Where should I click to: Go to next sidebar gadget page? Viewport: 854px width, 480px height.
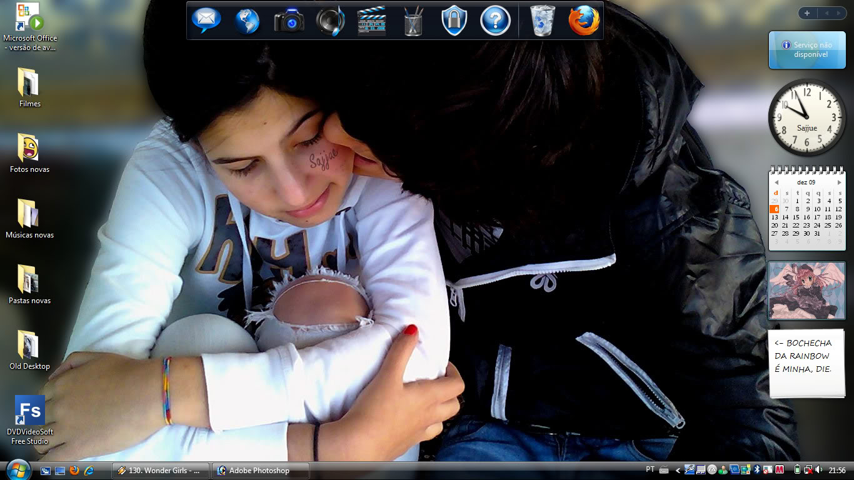[839, 13]
